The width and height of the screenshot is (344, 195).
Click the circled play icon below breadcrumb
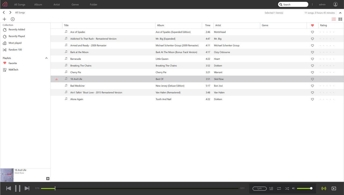pos(13,19)
